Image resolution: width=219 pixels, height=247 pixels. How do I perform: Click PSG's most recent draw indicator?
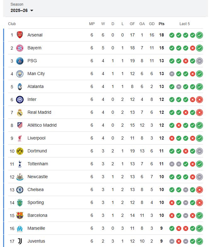pos(200,61)
